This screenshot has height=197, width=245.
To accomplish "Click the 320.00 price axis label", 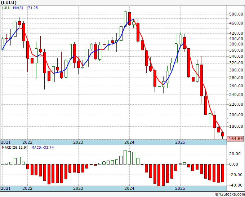I will tap(236, 63).
